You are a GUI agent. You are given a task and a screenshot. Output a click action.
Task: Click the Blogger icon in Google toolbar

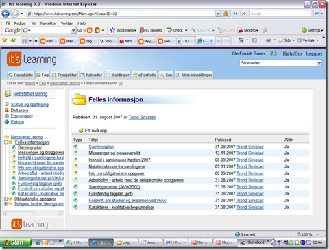(x=90, y=30)
